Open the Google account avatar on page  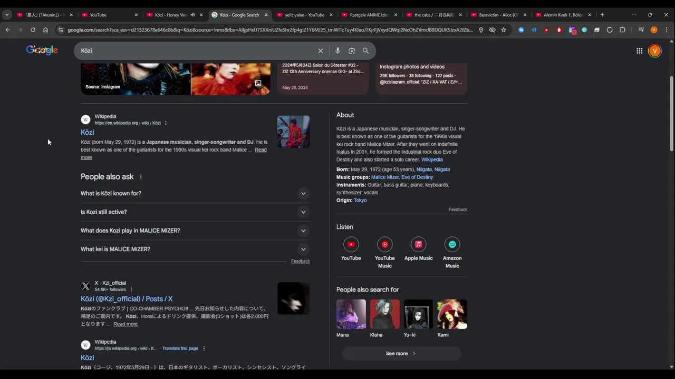pos(654,51)
